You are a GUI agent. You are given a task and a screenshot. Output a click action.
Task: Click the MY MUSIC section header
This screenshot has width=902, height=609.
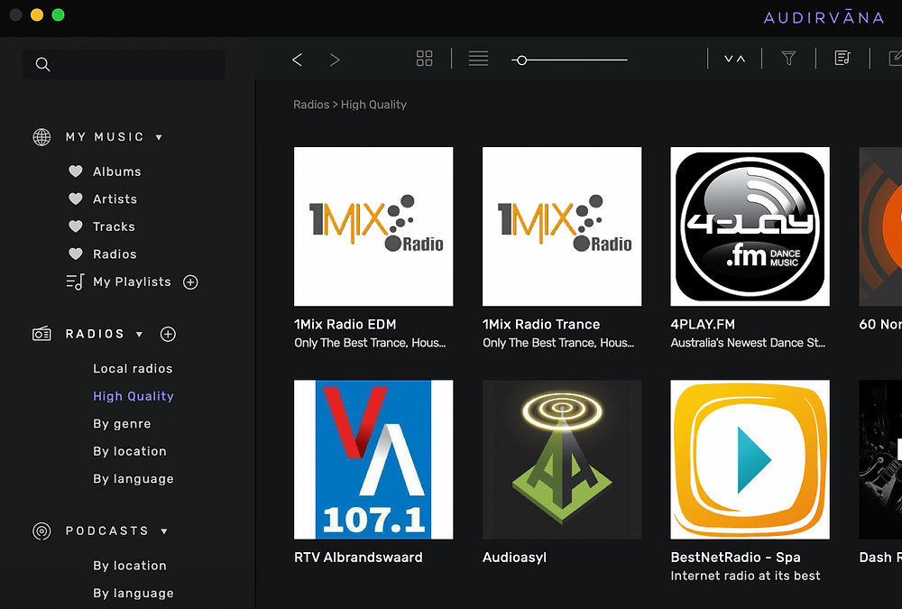coord(105,137)
